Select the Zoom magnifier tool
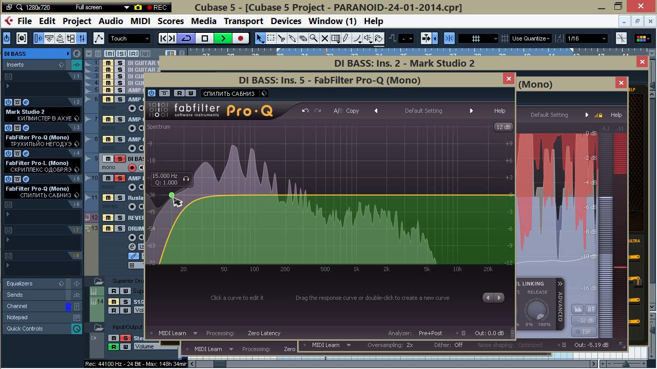The width and height of the screenshot is (657, 369). tap(313, 38)
